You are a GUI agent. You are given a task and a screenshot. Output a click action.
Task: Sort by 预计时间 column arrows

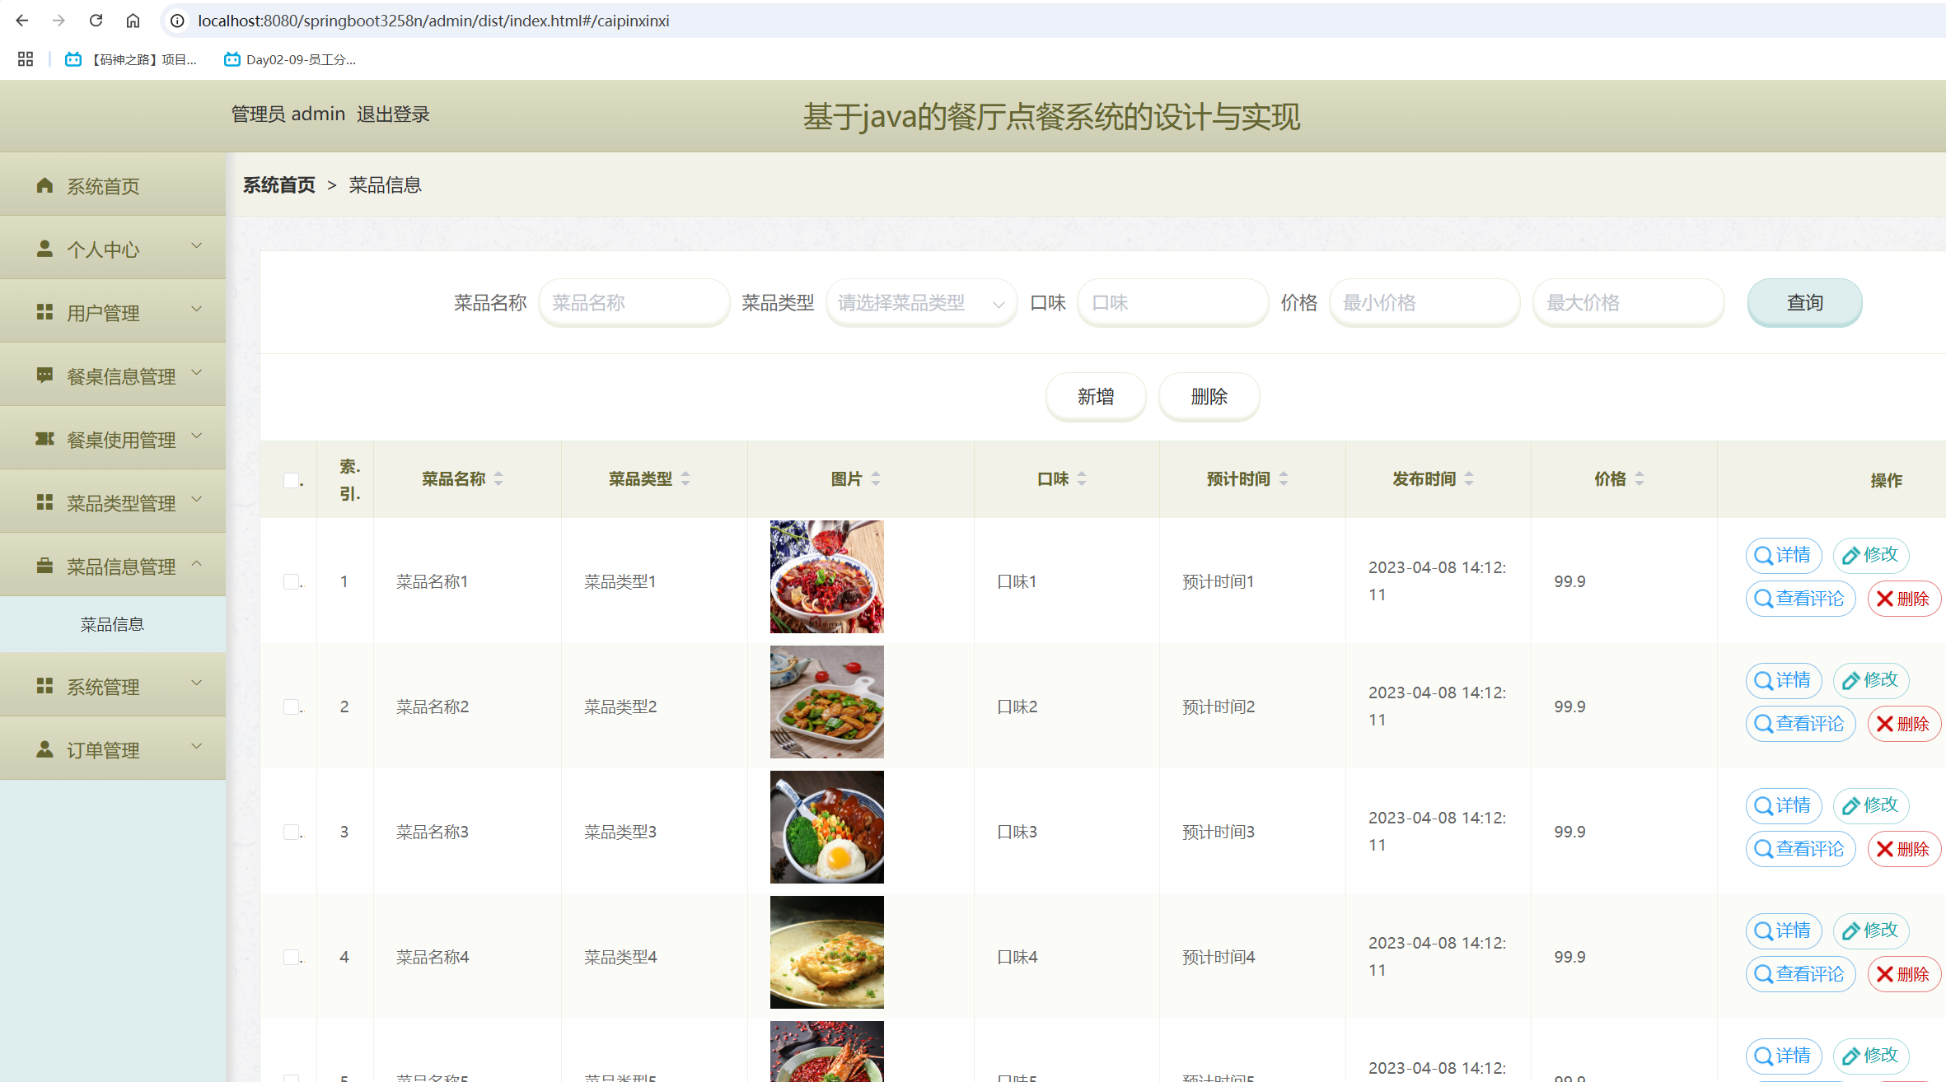coord(1284,478)
